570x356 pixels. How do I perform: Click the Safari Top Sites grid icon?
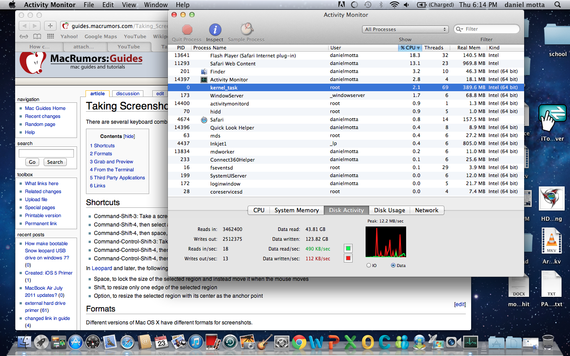pyautogui.click(x=50, y=36)
